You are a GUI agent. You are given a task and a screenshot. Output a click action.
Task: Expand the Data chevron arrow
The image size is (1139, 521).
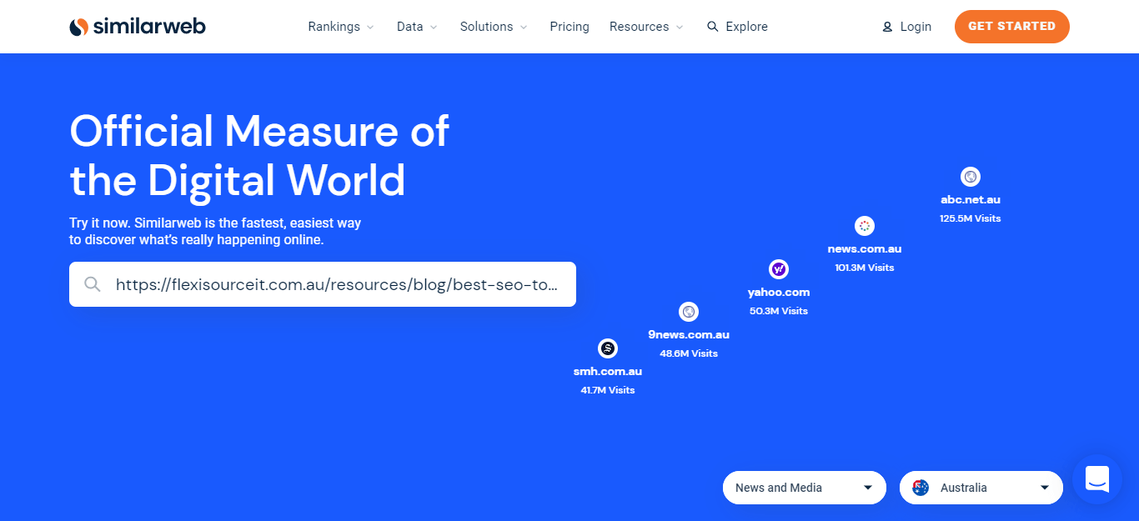coord(434,28)
